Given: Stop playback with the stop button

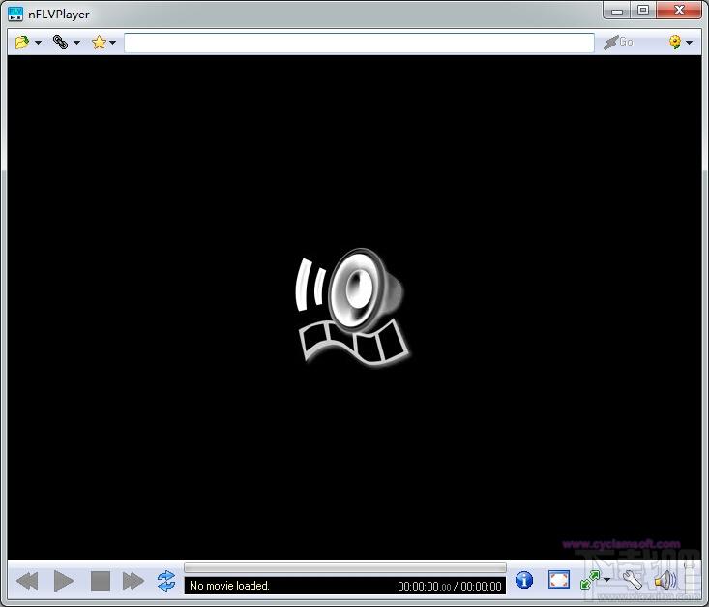Looking at the screenshot, I should (101, 581).
